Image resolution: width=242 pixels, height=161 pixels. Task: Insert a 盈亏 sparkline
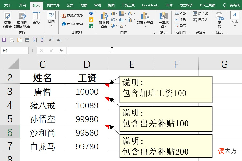(x=180, y=26)
